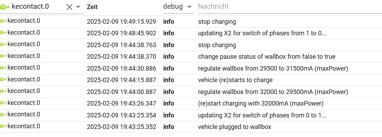Click the adapter icon of the 19:48:45.902 row

(3, 33)
